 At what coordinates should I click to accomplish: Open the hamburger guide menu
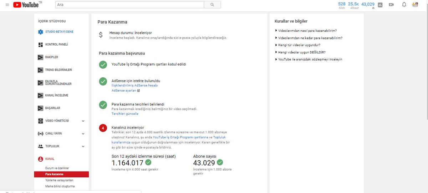tap(7, 5)
